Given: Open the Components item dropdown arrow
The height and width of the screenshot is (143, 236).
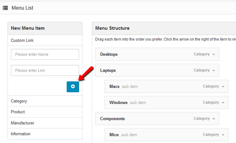Looking at the screenshot, I should [214, 119].
